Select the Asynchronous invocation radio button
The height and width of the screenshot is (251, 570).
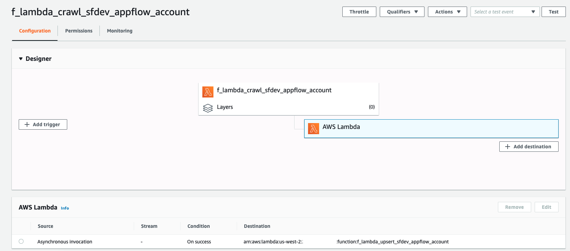point(21,241)
